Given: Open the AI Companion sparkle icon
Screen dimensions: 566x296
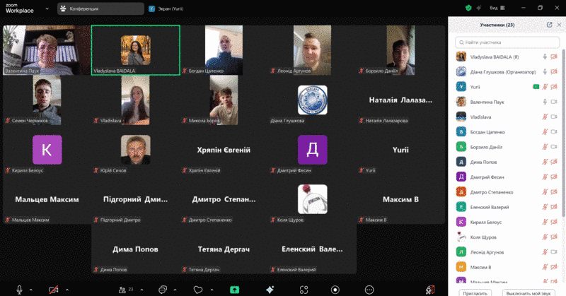Looking at the screenshot, I should (270, 290).
